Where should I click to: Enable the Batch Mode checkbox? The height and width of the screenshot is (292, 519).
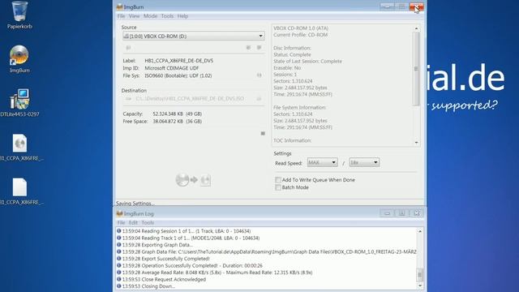tap(278, 187)
